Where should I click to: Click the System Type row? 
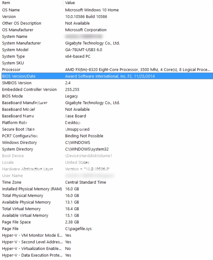point(13,56)
